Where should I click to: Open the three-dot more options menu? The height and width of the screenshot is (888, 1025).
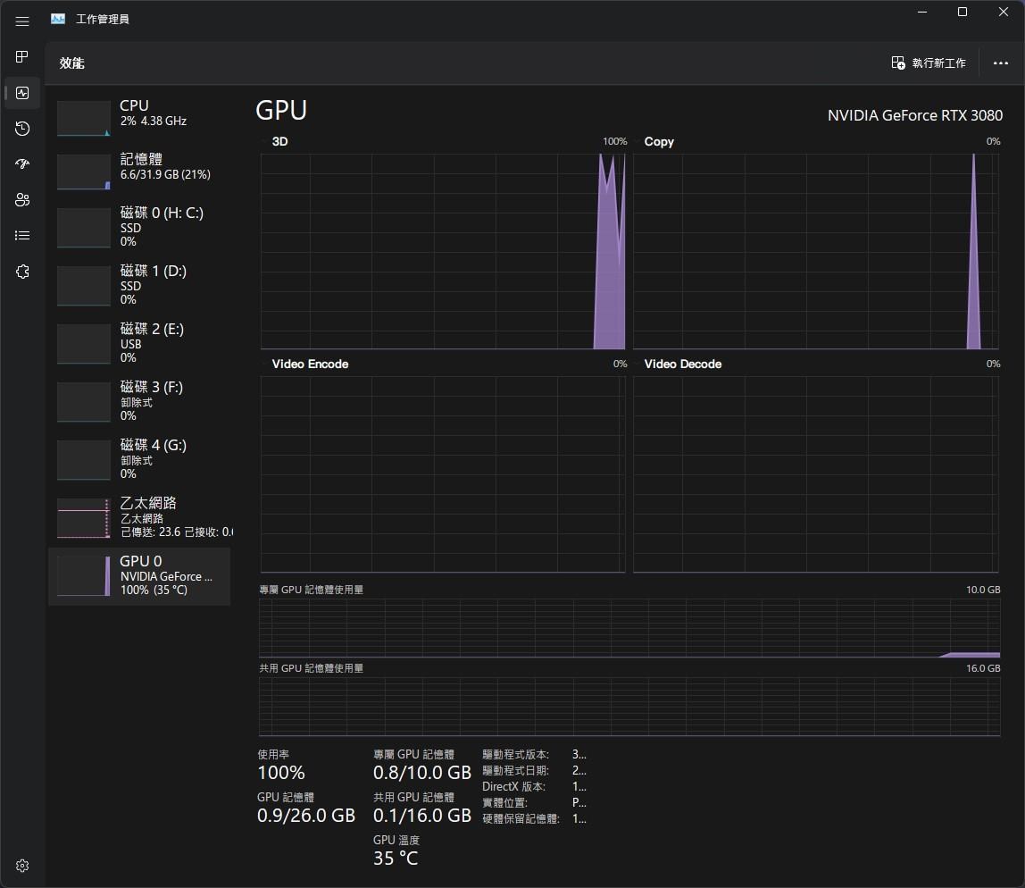[x=1000, y=63]
